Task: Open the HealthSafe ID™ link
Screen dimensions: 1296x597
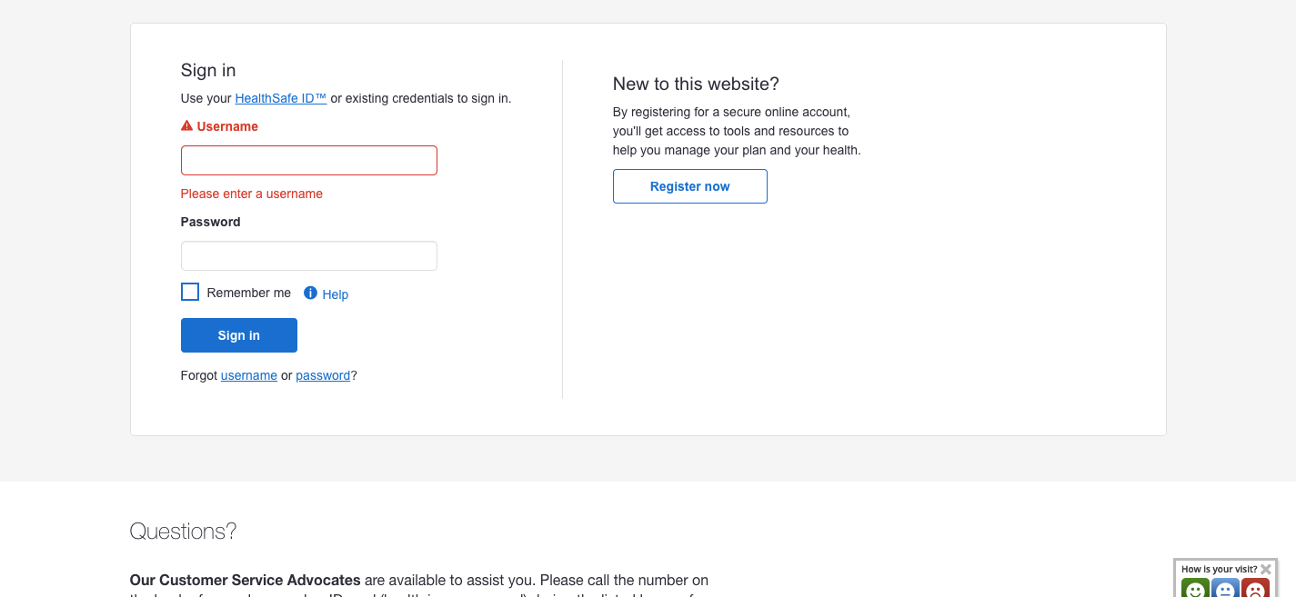Action: tap(280, 98)
